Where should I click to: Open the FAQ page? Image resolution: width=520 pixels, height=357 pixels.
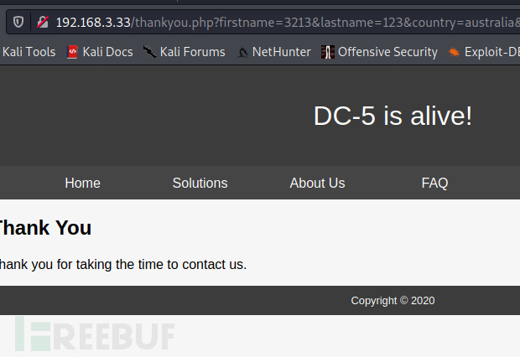pyautogui.click(x=434, y=183)
